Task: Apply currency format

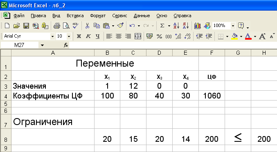Action: (149, 36)
